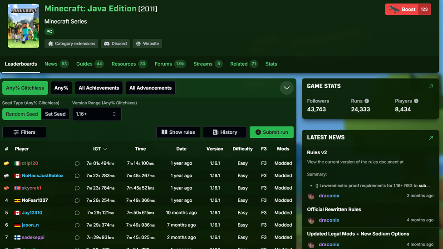Open Jay12310's player profile
The image size is (443, 249).
click(32, 213)
